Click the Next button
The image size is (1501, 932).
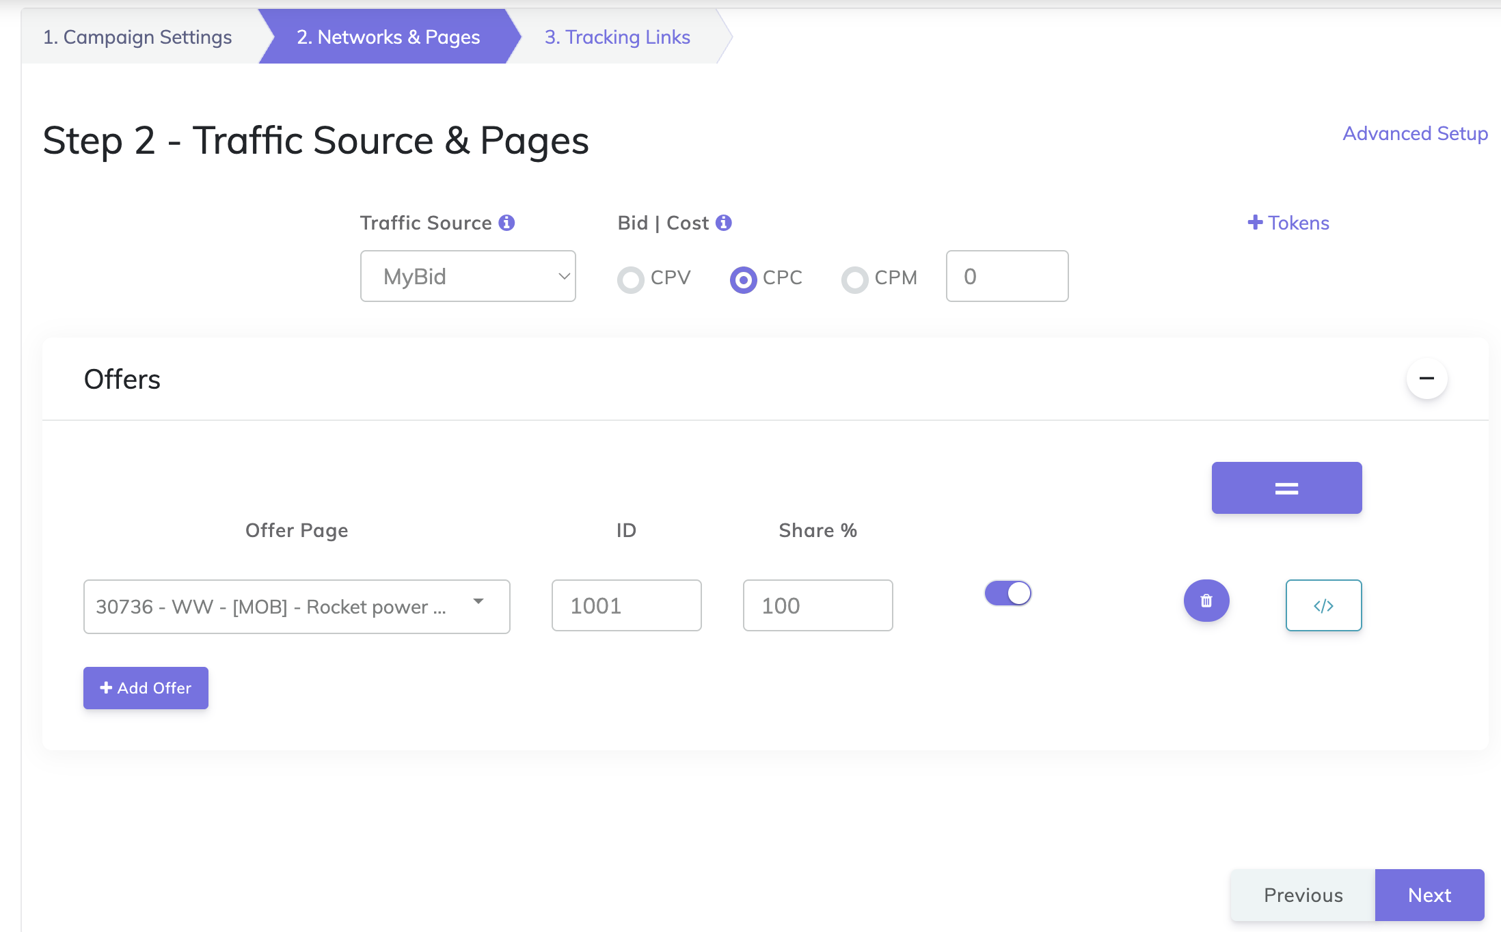(x=1429, y=895)
